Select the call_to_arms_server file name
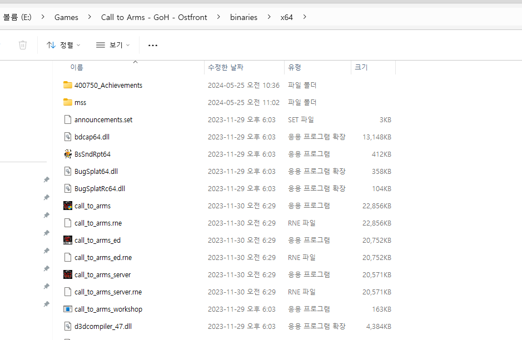 click(102, 275)
